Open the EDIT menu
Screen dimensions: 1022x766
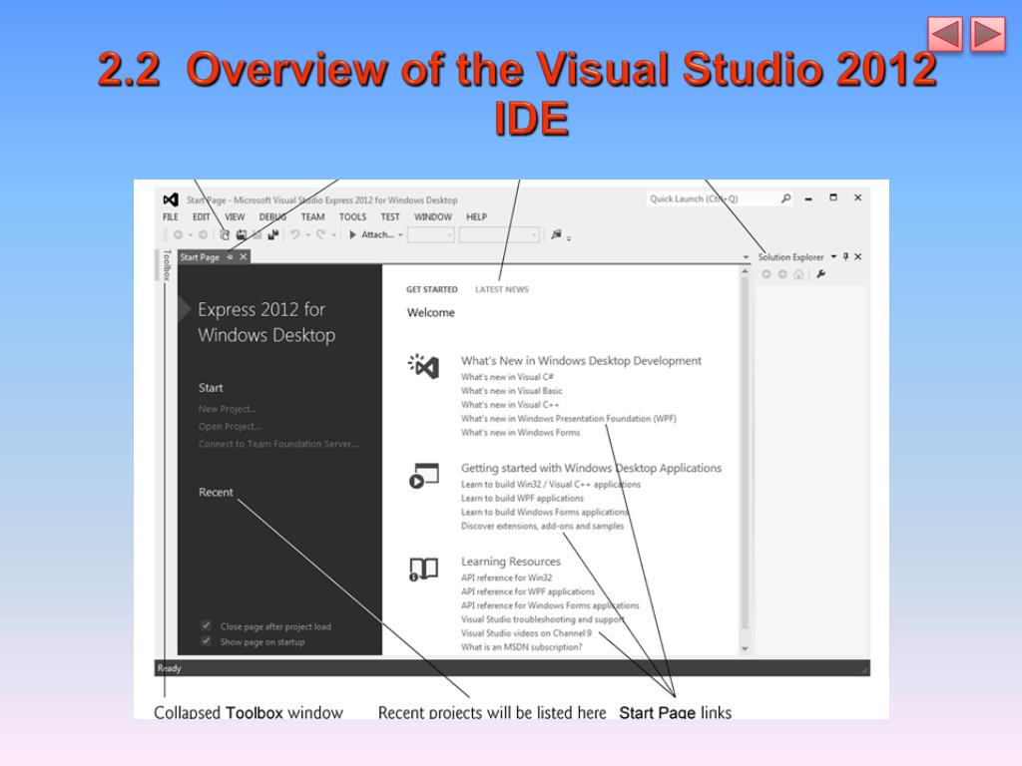[x=202, y=216]
